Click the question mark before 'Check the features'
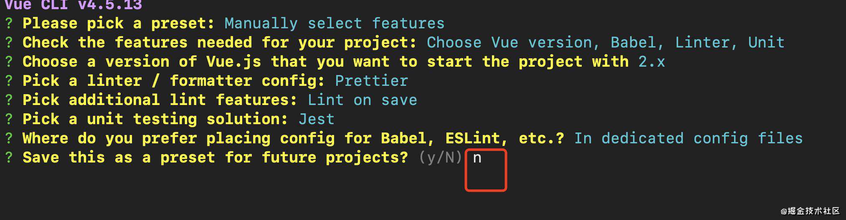 pos(9,42)
